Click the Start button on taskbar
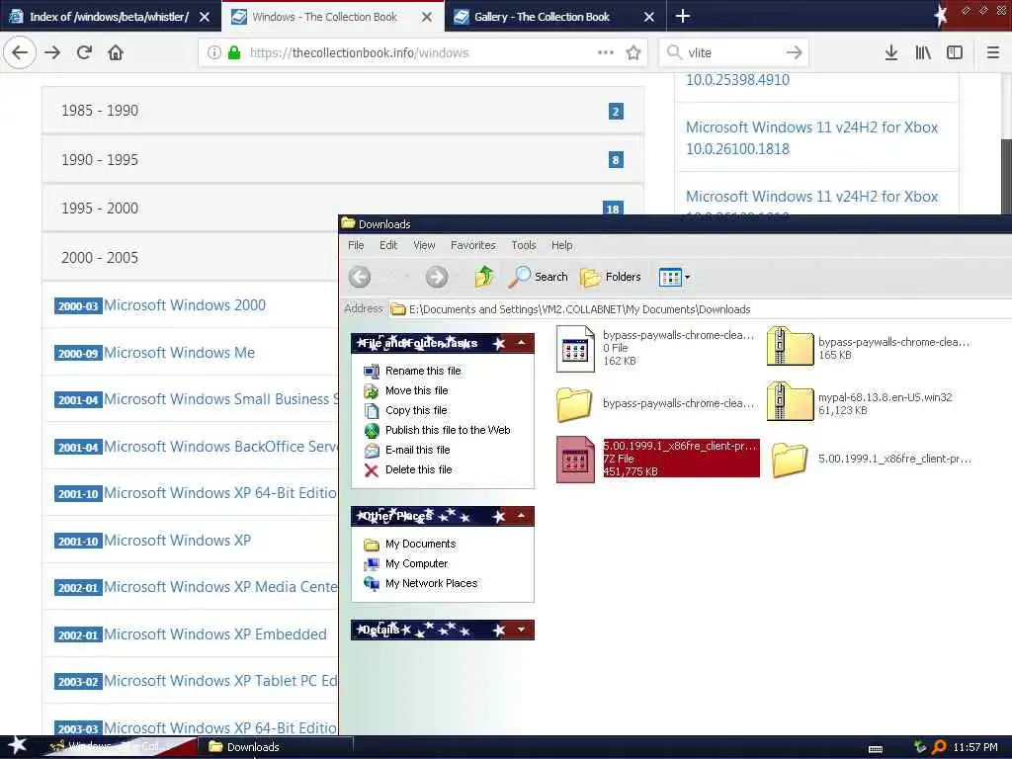Viewport: 1012px width, 759px height. click(x=18, y=745)
